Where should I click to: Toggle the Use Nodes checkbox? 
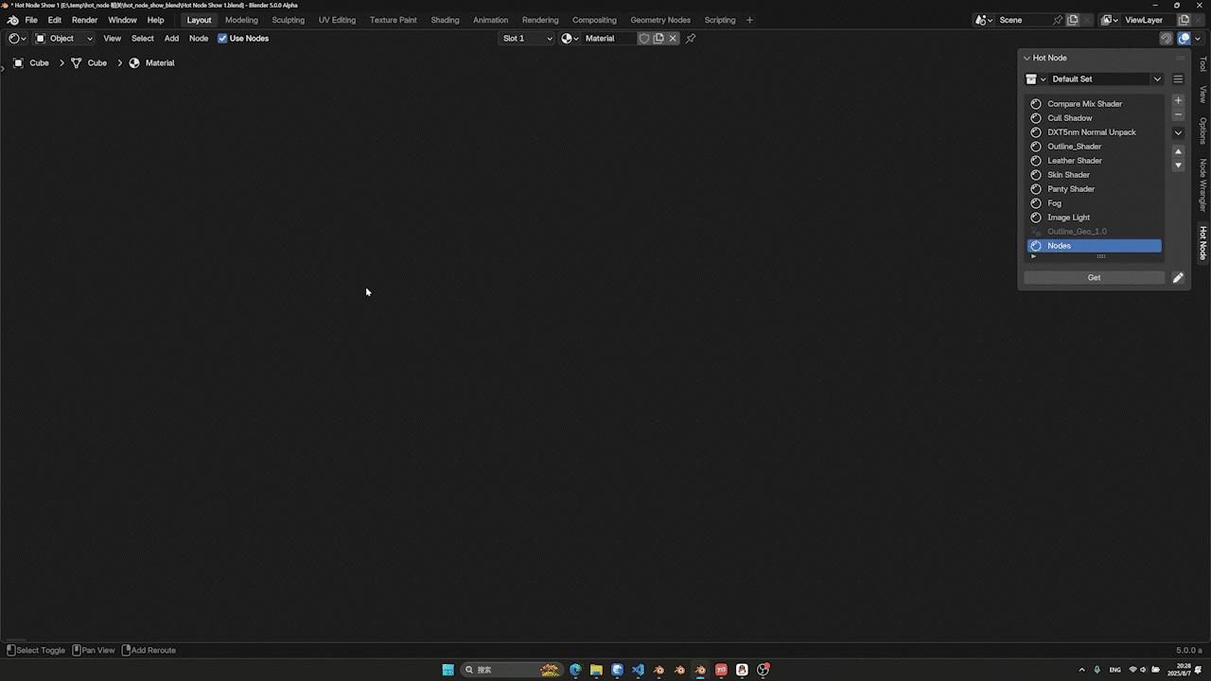coord(222,39)
